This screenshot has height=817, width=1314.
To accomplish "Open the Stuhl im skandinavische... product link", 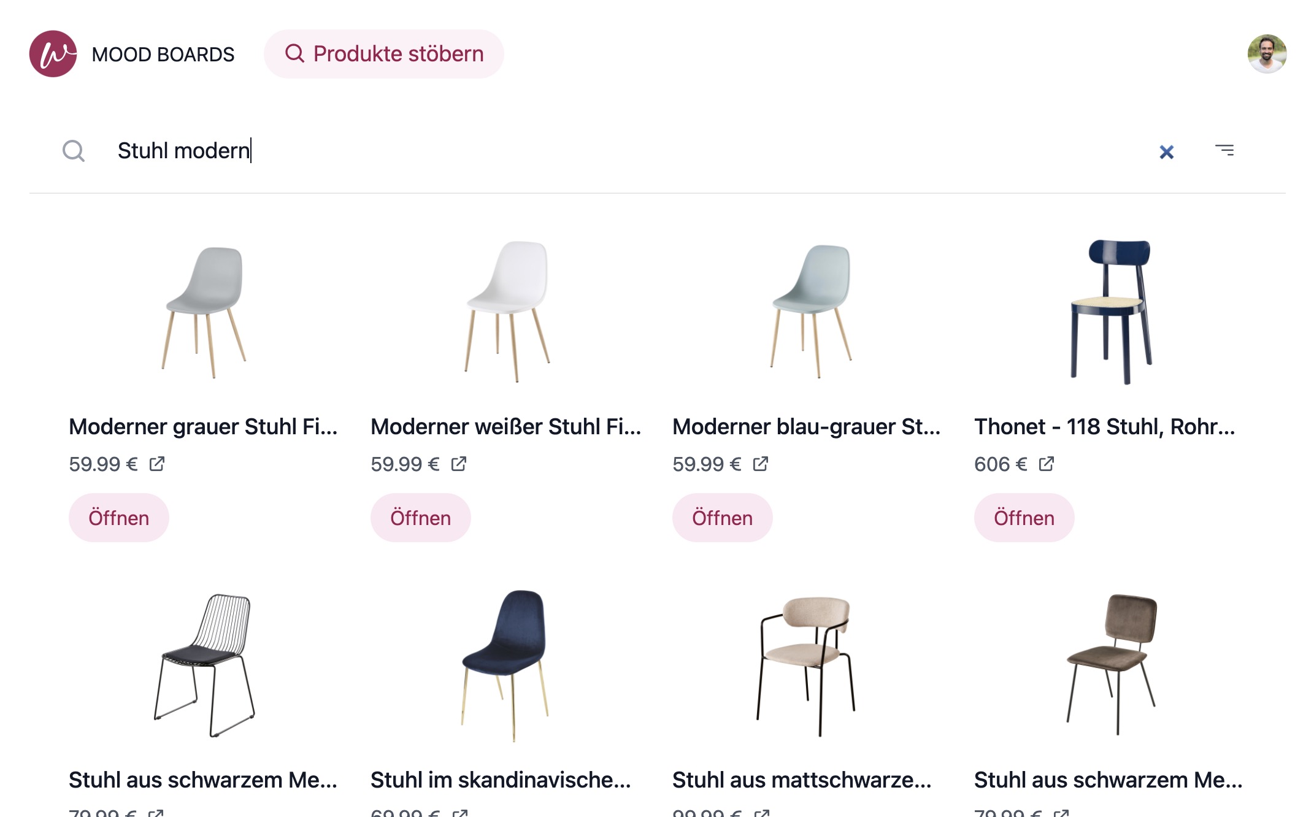I will (x=501, y=780).
